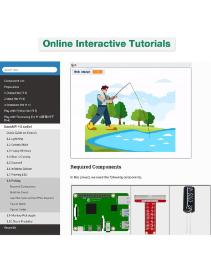Open Play with Processing (for Pi 4)

(29, 119)
